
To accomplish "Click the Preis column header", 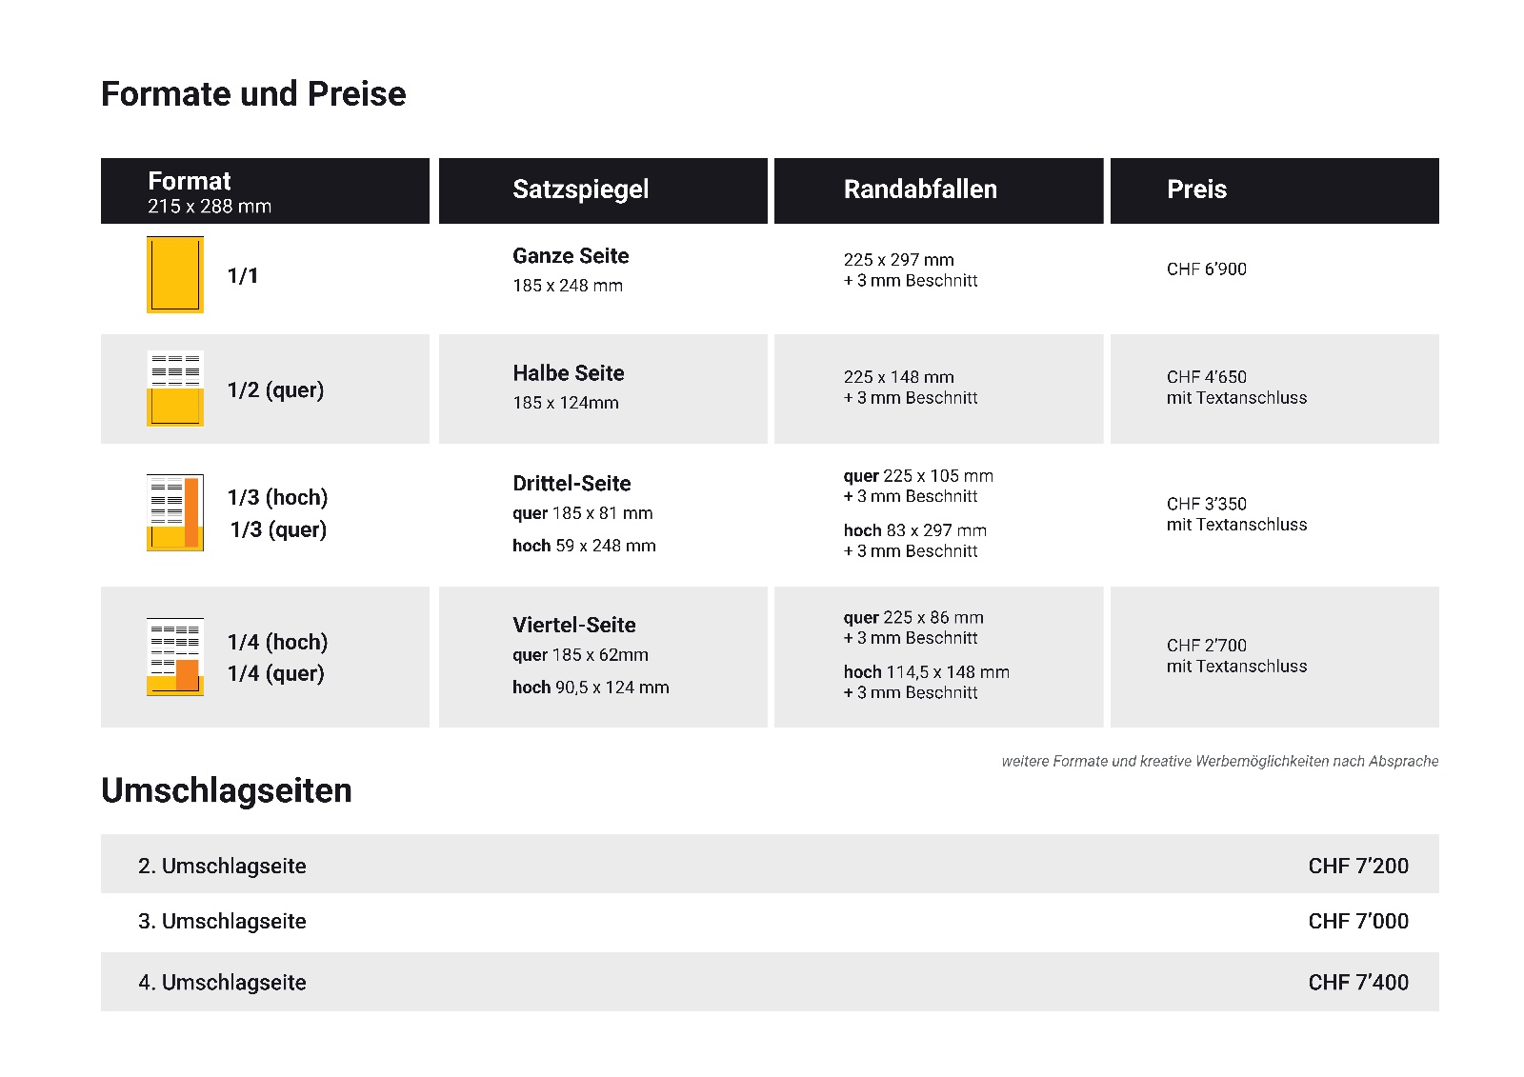I will [x=1196, y=189].
